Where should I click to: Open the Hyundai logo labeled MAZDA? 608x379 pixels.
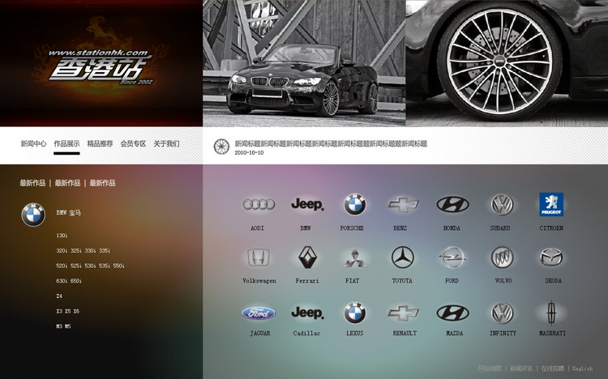pos(452,313)
